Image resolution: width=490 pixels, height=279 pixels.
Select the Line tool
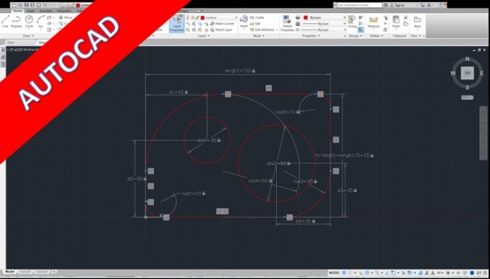(x=6, y=22)
